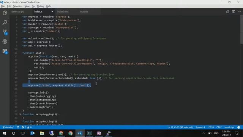The width and height of the screenshot is (243, 137).
Task: Click the synchronize changes status bar icon
Action: (18, 127)
